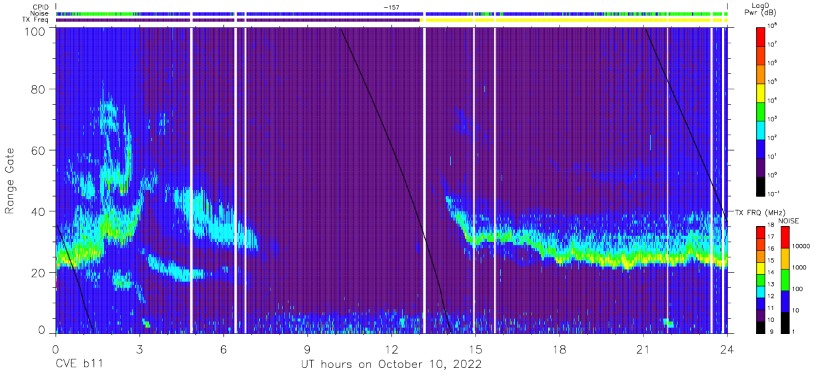Click the 'UT hours on October 10, 2022' label
Image resolution: width=818 pixels, height=378 pixels.
coord(392,365)
